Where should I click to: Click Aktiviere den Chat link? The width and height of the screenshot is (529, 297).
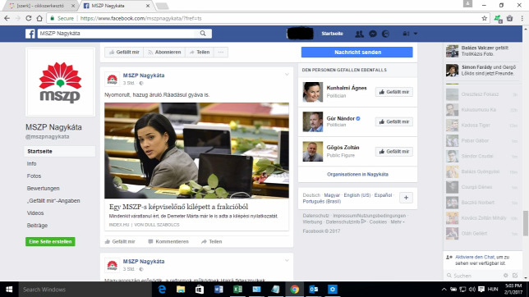coord(475,257)
